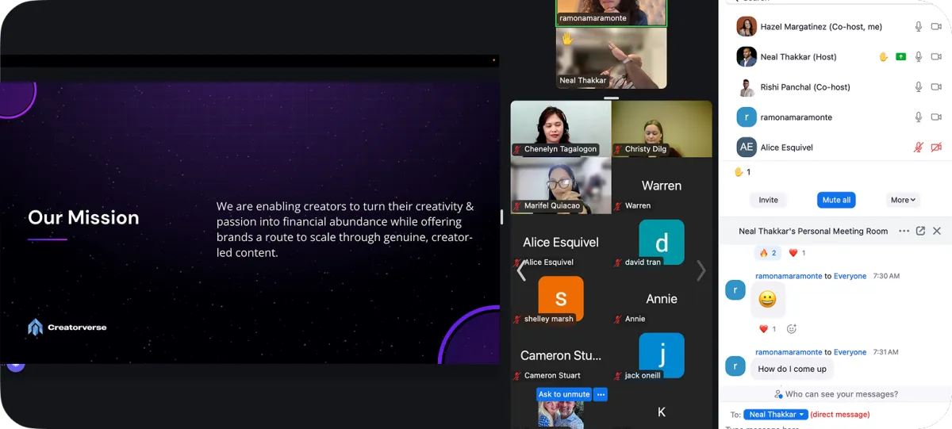Image resolution: width=952 pixels, height=429 pixels.
Task: Toggle Hazel Margatinez's microphone icon
Action: click(x=919, y=27)
